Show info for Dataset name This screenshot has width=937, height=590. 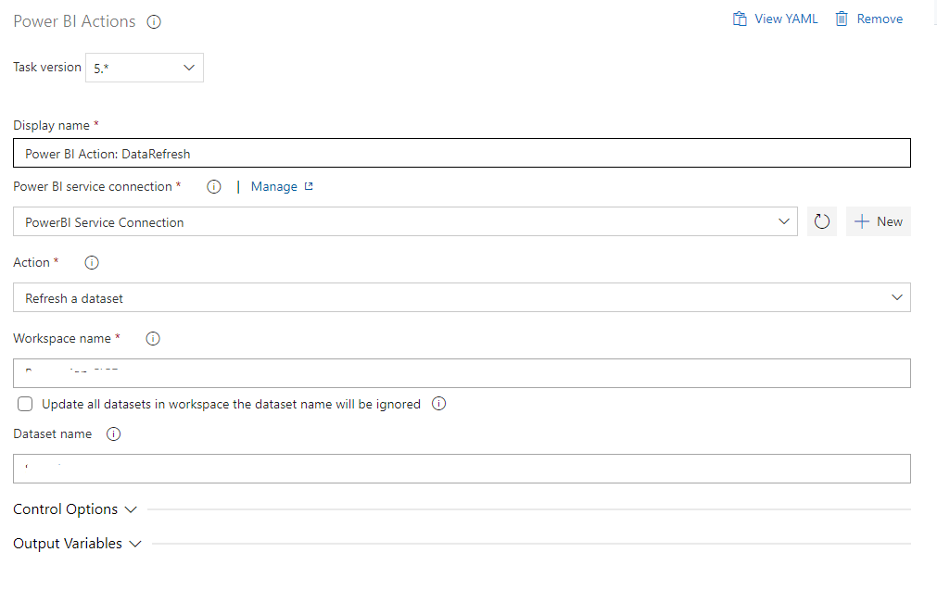pyautogui.click(x=114, y=434)
